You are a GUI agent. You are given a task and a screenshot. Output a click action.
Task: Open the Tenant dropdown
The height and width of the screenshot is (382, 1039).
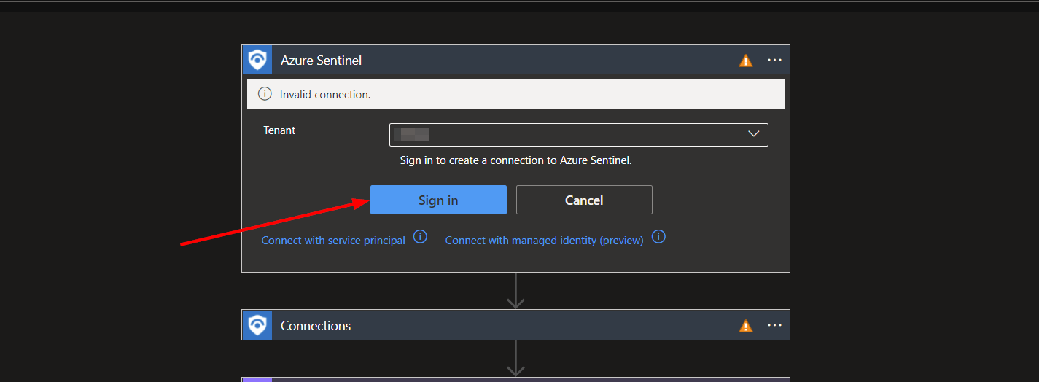pyautogui.click(x=579, y=134)
